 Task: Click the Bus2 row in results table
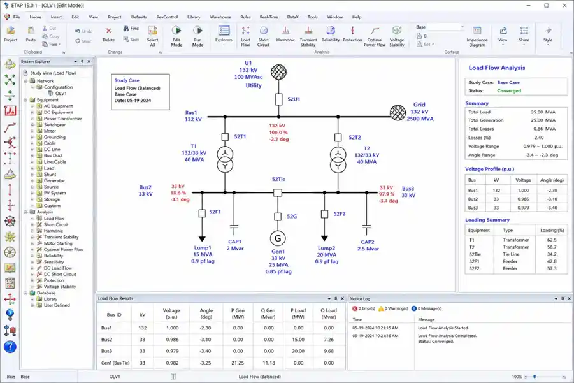coord(221,340)
